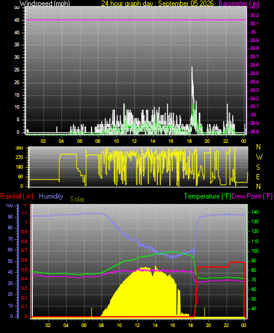Click the '0.3' rainfall axis value
This screenshot has width=274, height=333.
[25, 288]
